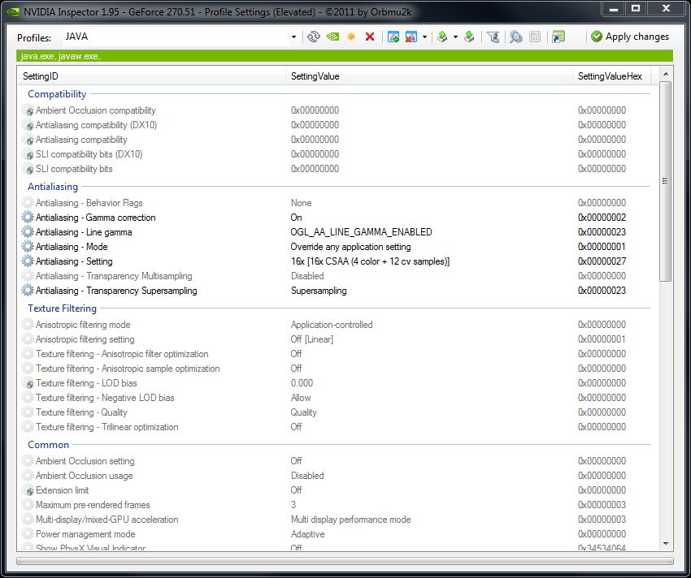Viewport: 691px width, 578px height.
Task: Select the Texture Filtering group header
Action: tap(62, 308)
